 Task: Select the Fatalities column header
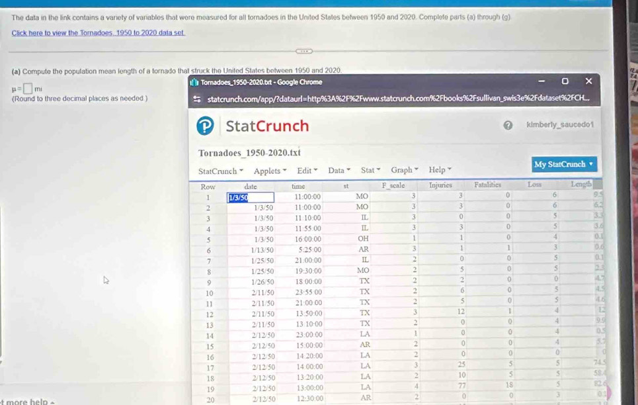tap(487, 185)
